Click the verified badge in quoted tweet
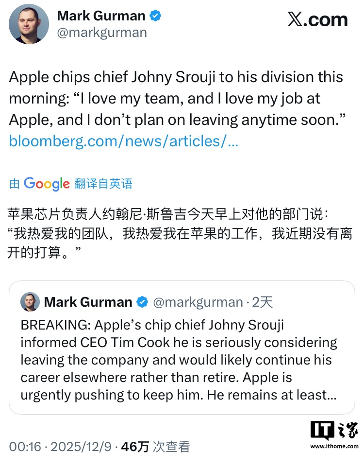This screenshot has width=364, height=453. tap(142, 302)
